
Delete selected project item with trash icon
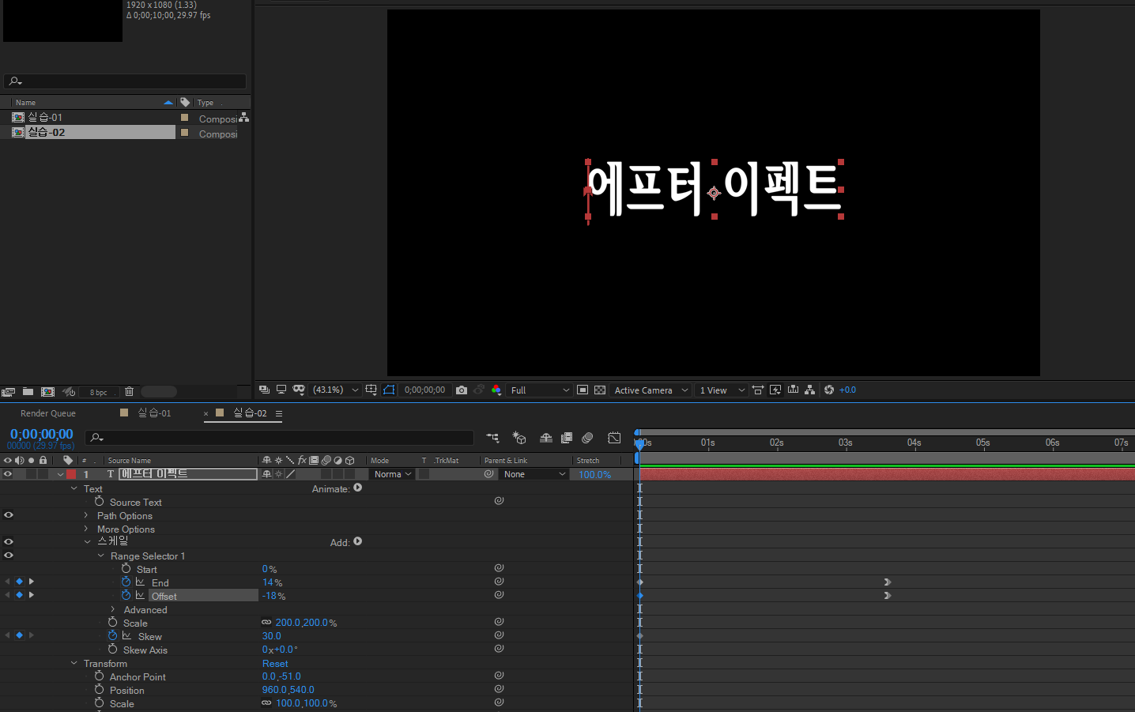tap(129, 392)
